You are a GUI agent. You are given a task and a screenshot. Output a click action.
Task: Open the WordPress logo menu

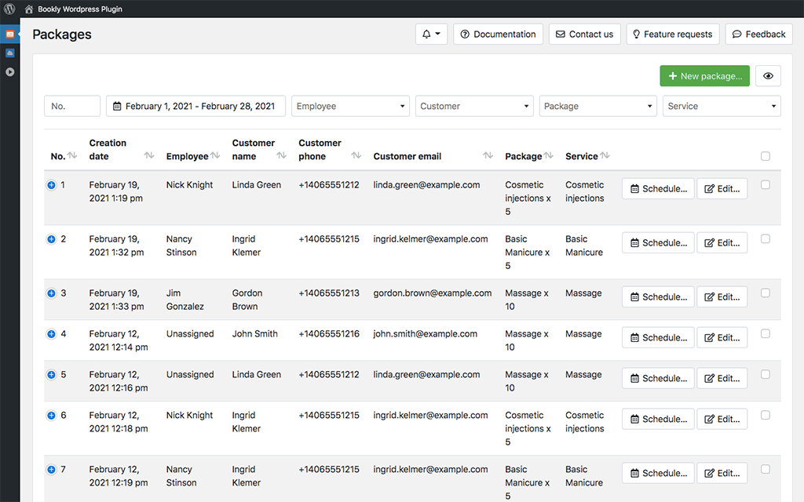coord(9,9)
